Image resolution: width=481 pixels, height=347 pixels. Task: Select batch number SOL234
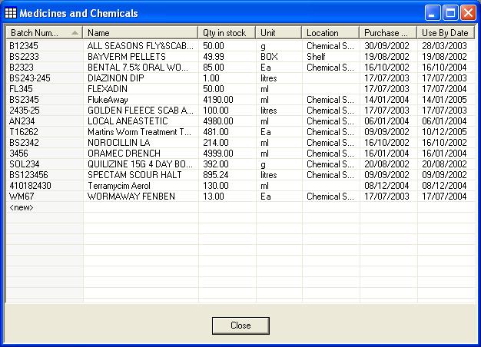click(45, 164)
